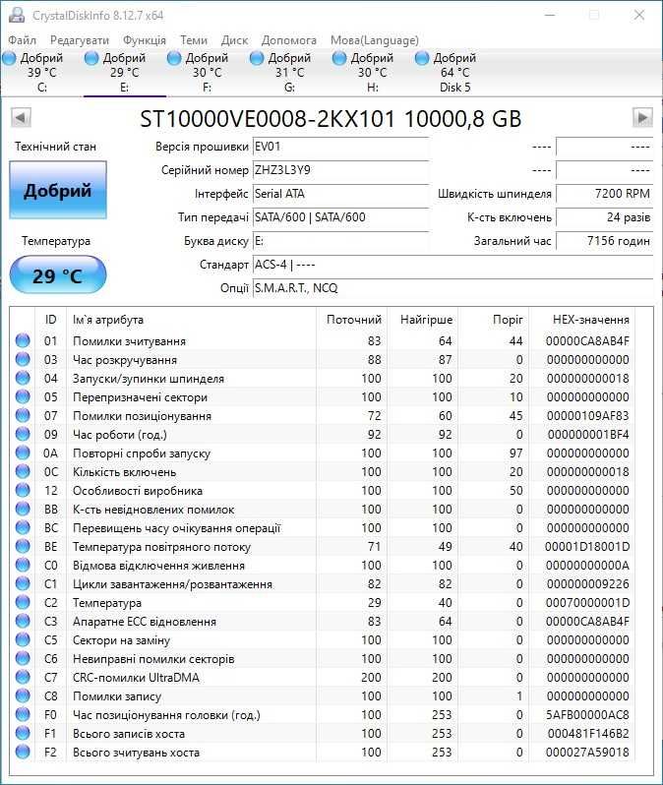Click status icon for F2 Всього зчитувань хоста
The height and width of the screenshot is (785, 663).
(x=23, y=752)
